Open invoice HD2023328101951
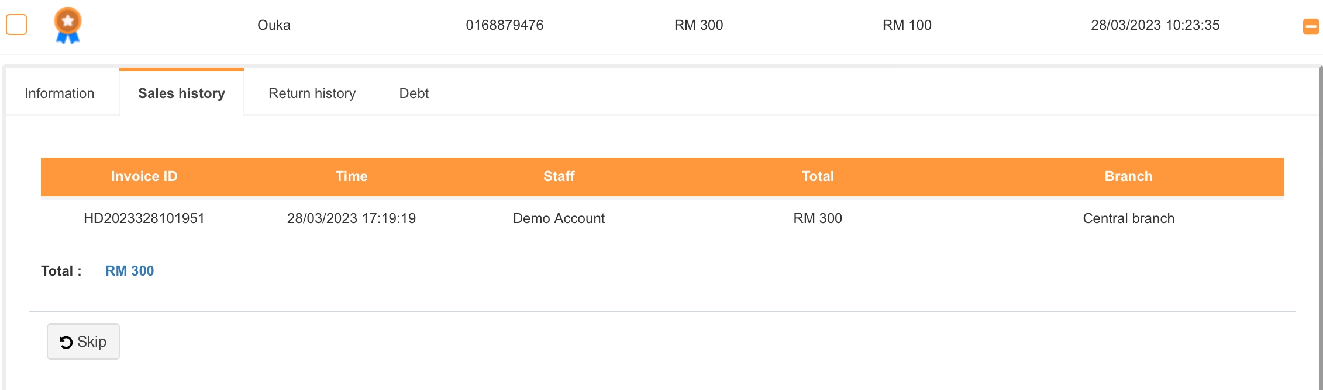 pyautogui.click(x=144, y=218)
